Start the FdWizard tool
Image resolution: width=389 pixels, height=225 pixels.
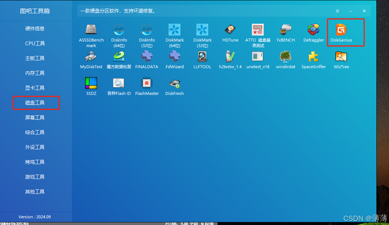tap(174, 60)
